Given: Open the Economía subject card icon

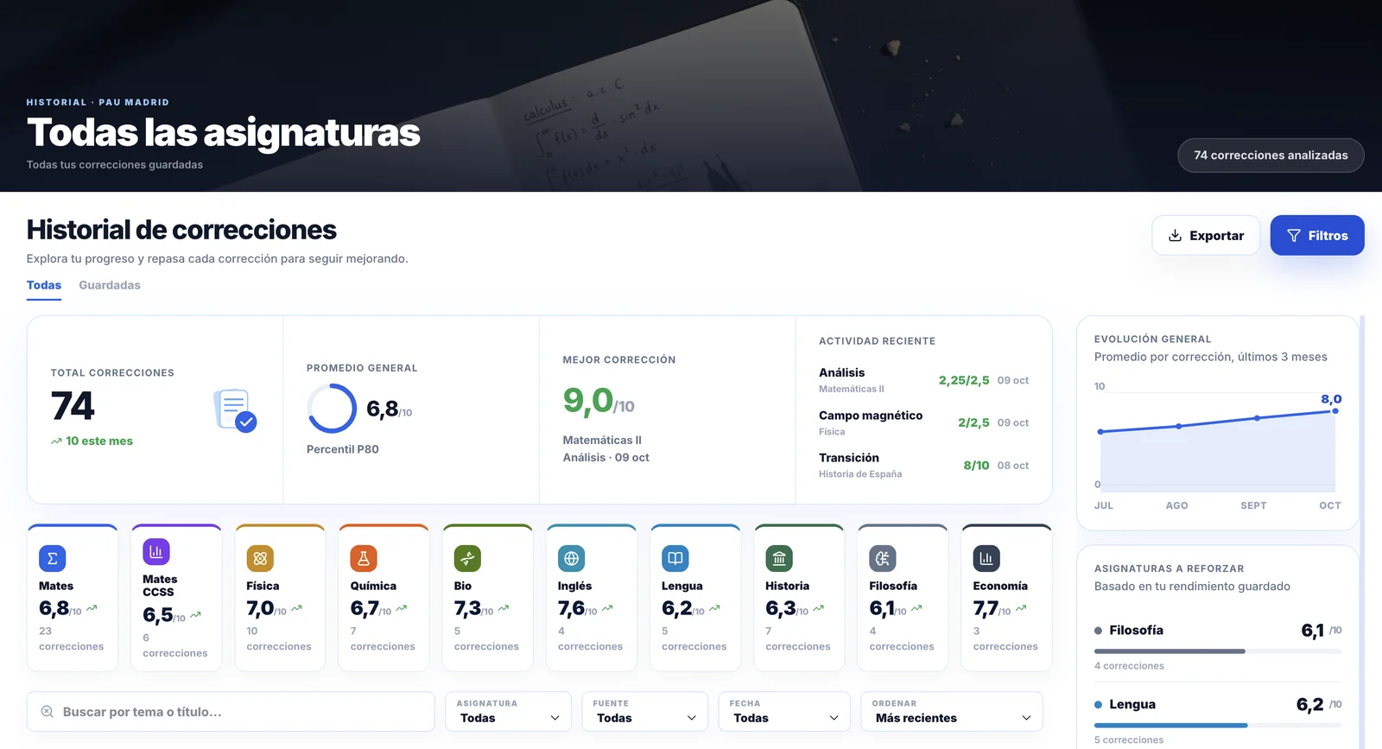Looking at the screenshot, I should point(986,559).
